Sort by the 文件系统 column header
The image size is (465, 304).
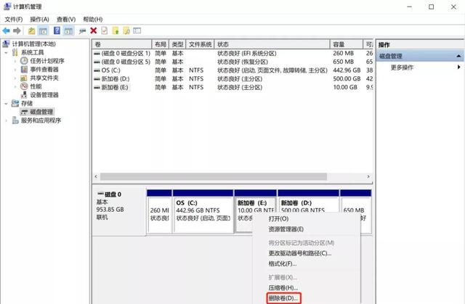(x=200, y=44)
